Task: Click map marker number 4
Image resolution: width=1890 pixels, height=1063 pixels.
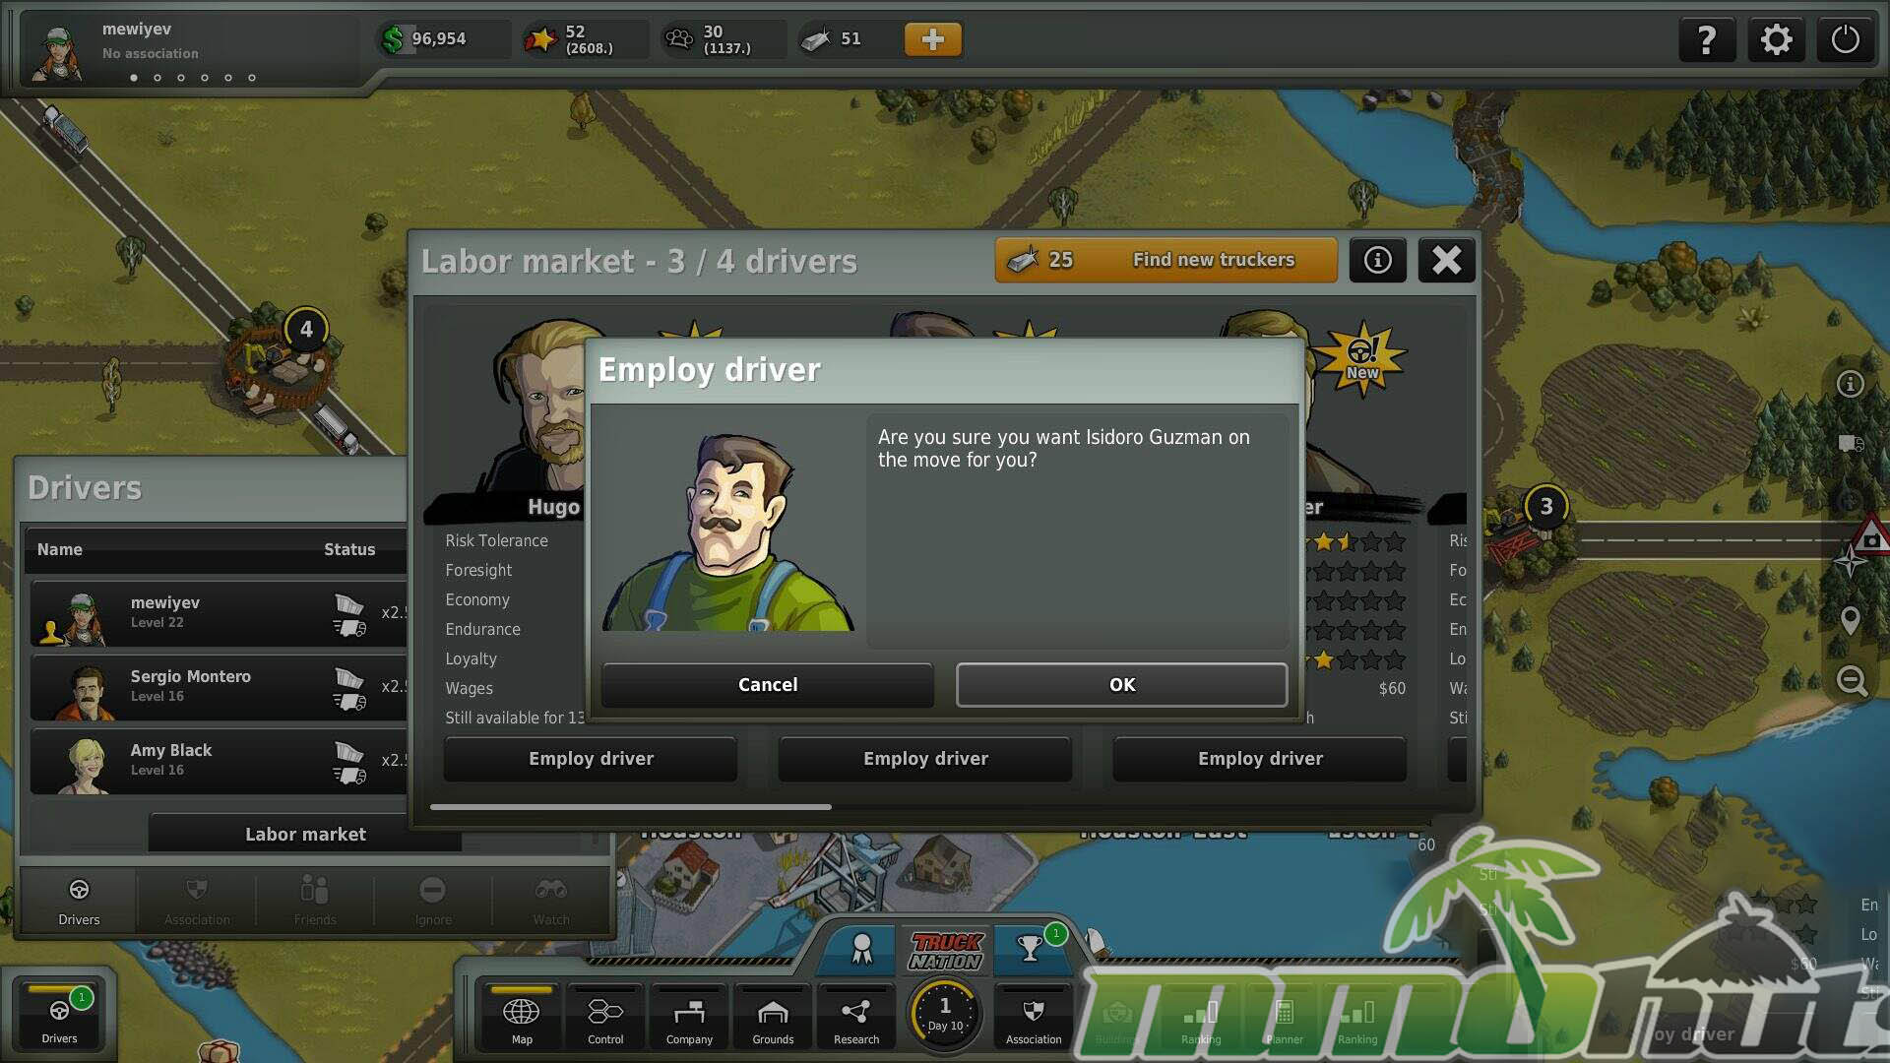Action: (306, 330)
